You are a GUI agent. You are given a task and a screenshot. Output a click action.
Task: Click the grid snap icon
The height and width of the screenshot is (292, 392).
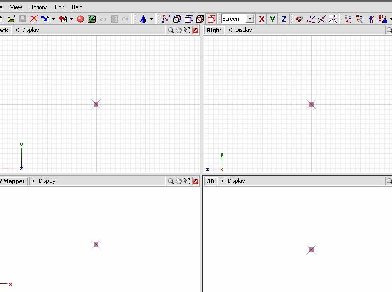(333, 19)
